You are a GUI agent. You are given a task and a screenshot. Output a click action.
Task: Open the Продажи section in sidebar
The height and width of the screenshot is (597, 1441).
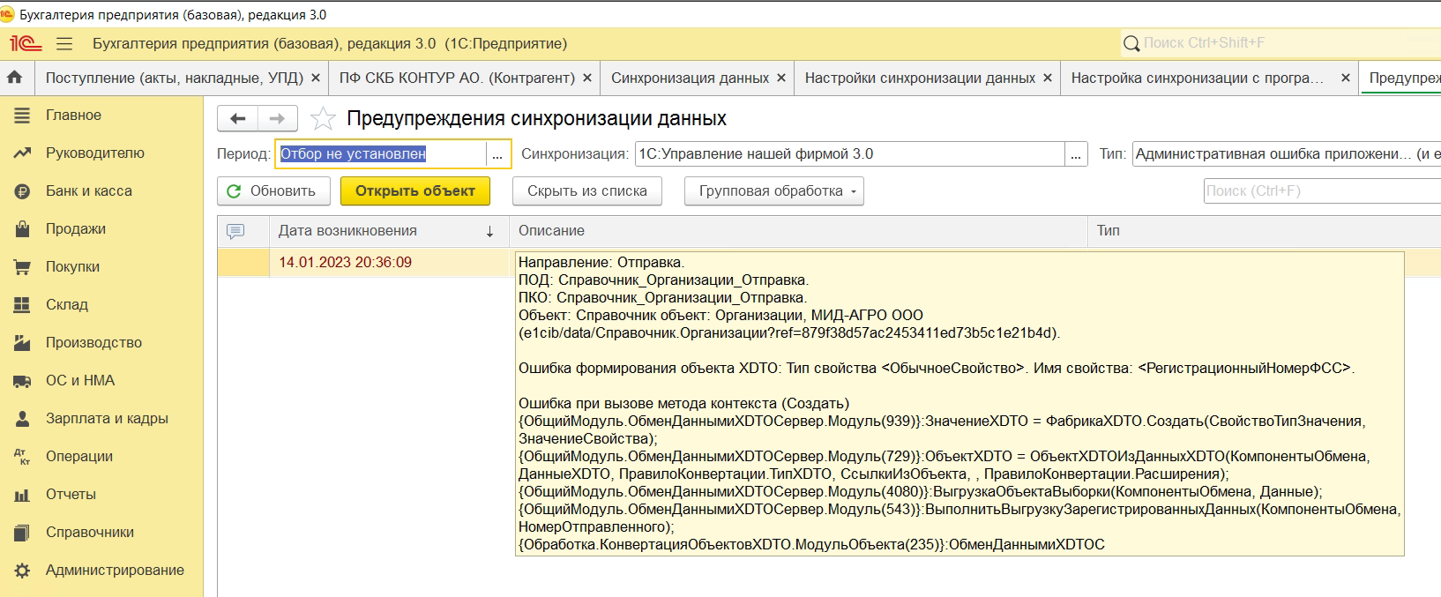[76, 228]
